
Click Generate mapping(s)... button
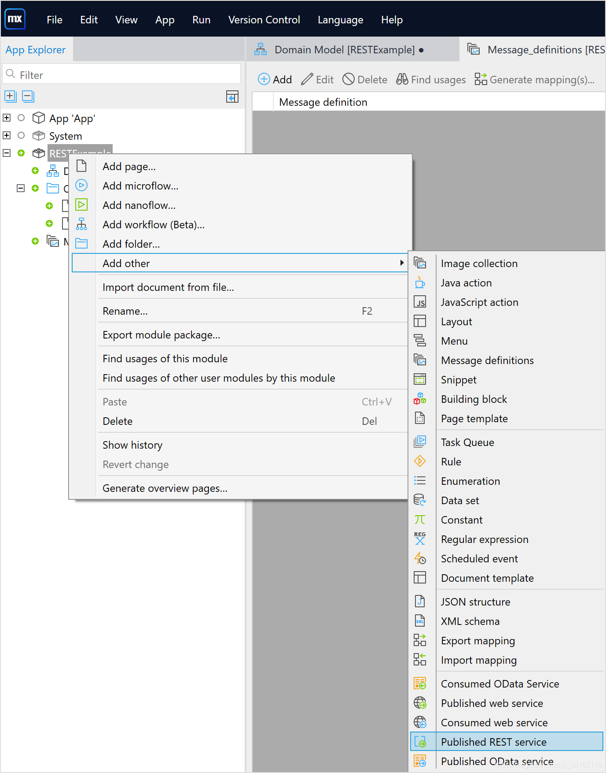(x=535, y=79)
